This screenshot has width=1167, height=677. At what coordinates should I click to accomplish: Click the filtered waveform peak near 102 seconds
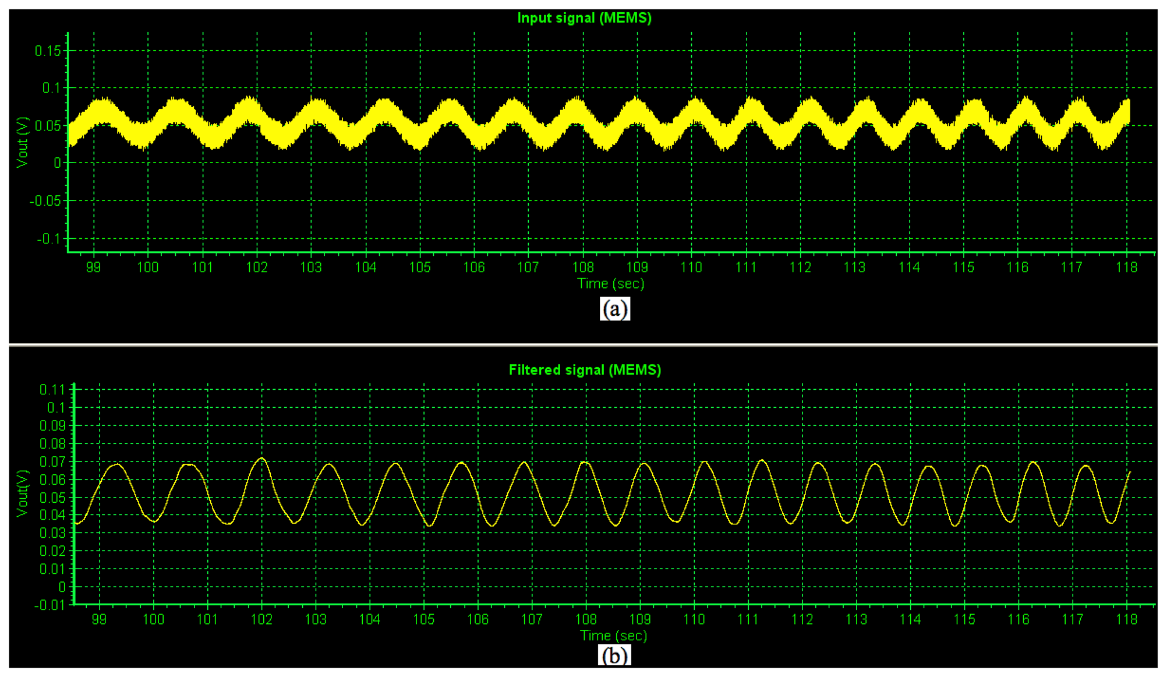point(262,459)
